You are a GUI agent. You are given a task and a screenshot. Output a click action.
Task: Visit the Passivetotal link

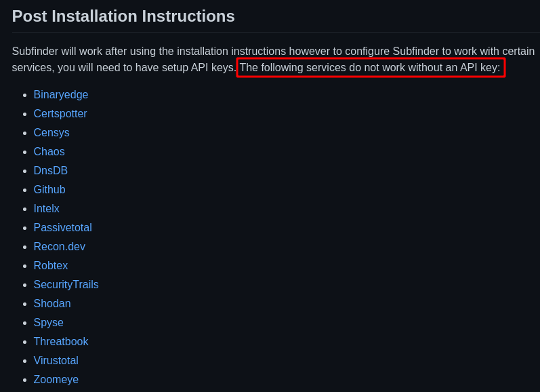point(63,228)
